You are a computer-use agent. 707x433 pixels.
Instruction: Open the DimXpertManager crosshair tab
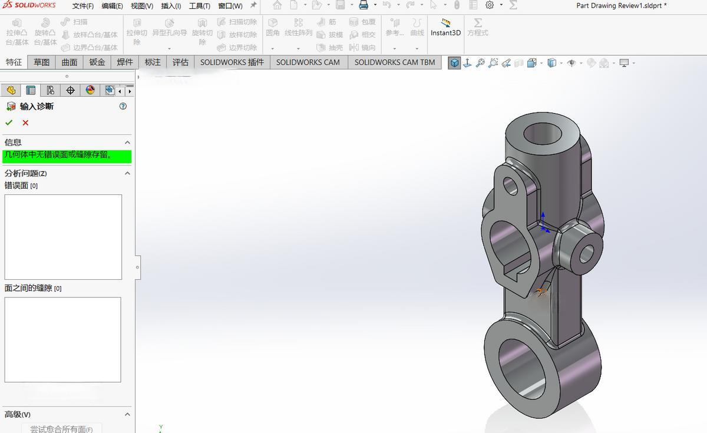click(x=70, y=90)
